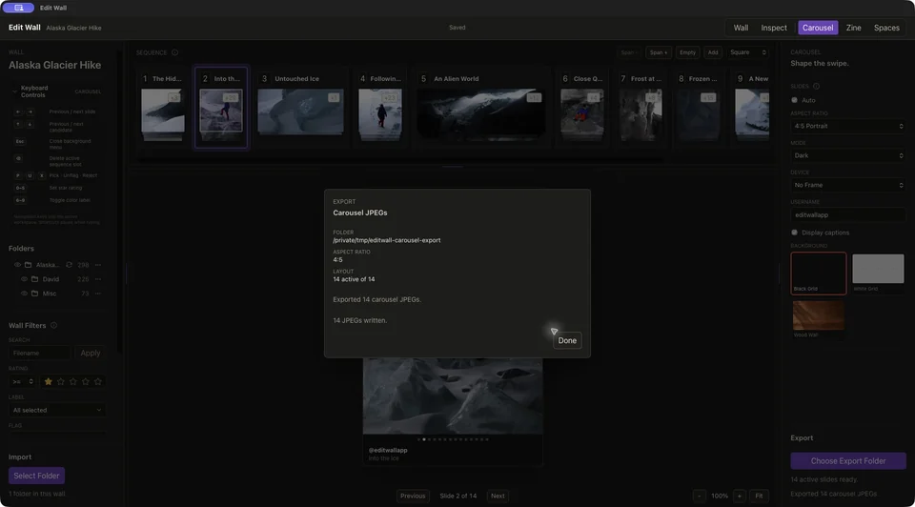Select slide 5 'An Alien World' thumbnail
Screen dimensions: 915x507
(480, 113)
